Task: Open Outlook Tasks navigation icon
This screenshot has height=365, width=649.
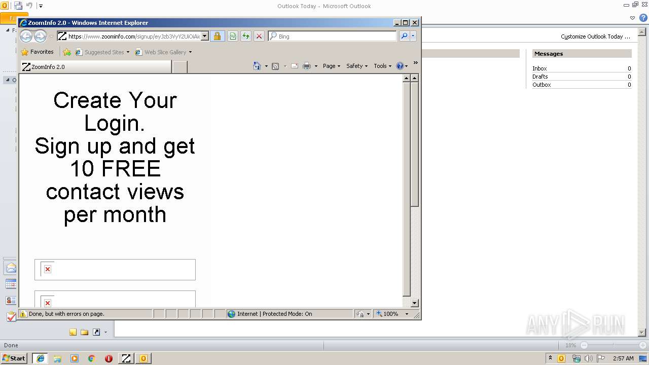Action: [11, 316]
